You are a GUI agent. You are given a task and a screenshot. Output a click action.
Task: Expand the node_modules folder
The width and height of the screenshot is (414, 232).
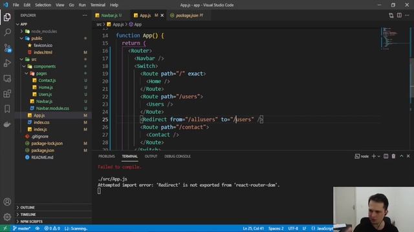pyautogui.click(x=21, y=32)
